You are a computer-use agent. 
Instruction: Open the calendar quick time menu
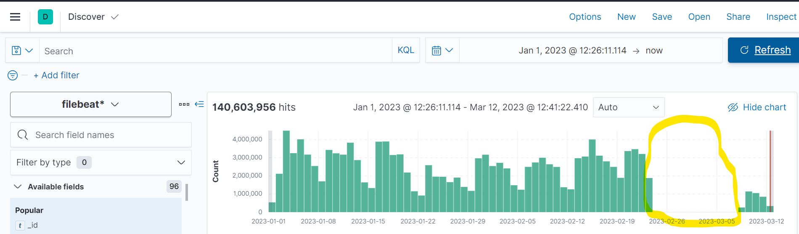click(442, 51)
